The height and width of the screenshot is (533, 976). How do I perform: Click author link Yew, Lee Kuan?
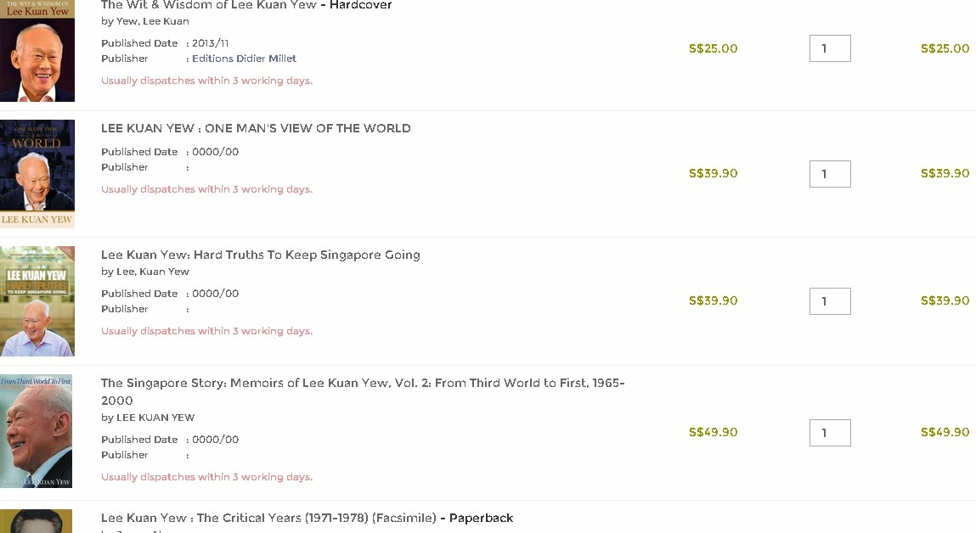coord(153,21)
